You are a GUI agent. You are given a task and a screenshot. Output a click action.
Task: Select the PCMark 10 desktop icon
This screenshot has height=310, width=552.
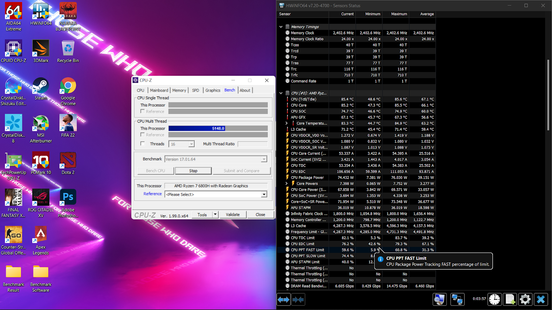41,163
